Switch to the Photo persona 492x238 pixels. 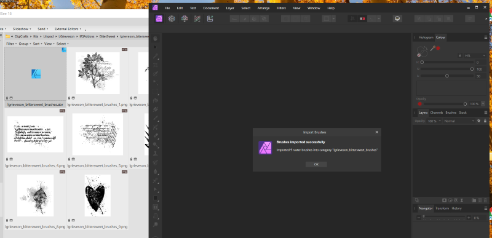(159, 18)
